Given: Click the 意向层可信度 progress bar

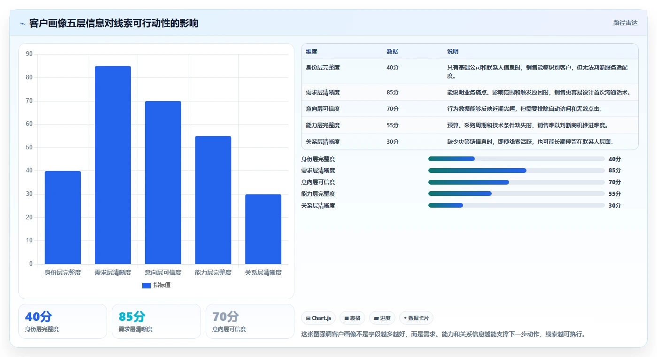Looking at the screenshot, I should pyautogui.click(x=517, y=182).
